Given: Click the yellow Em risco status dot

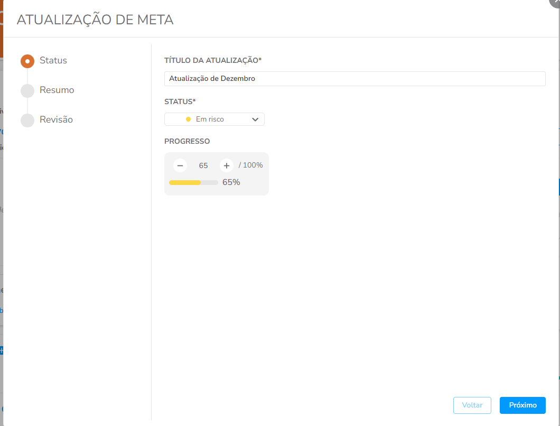Looking at the screenshot, I should [x=188, y=119].
